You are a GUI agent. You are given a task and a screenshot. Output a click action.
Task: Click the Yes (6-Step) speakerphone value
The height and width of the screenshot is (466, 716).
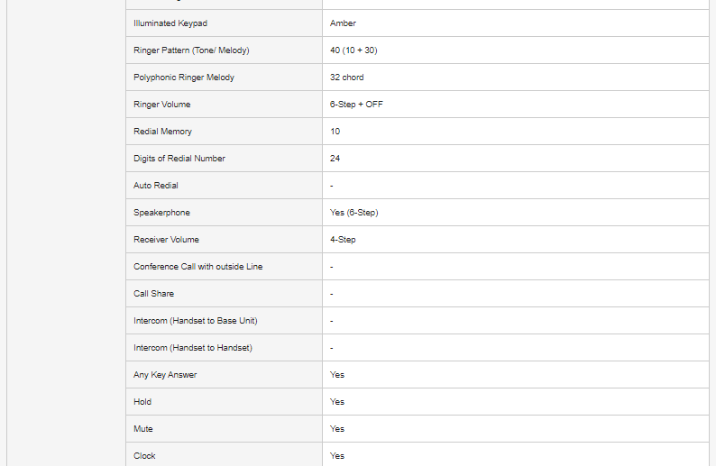pos(353,213)
